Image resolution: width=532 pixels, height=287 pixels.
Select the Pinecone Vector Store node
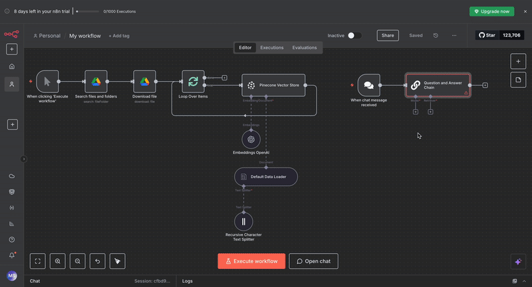(x=273, y=86)
